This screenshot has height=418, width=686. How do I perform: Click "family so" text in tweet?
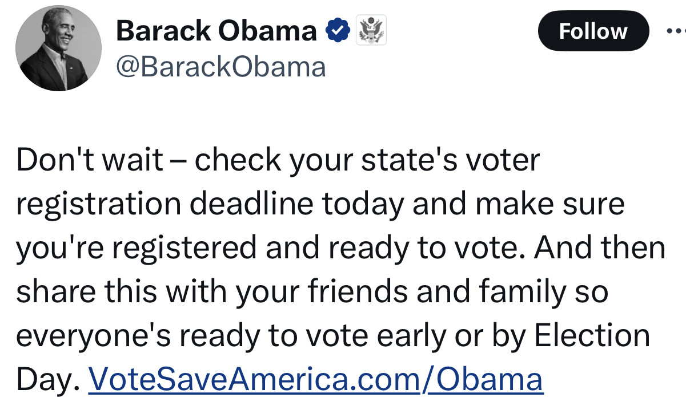(543, 291)
